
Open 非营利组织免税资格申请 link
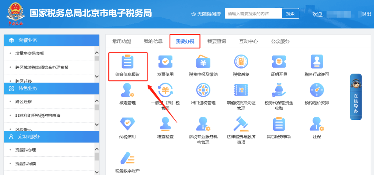tap(38, 116)
